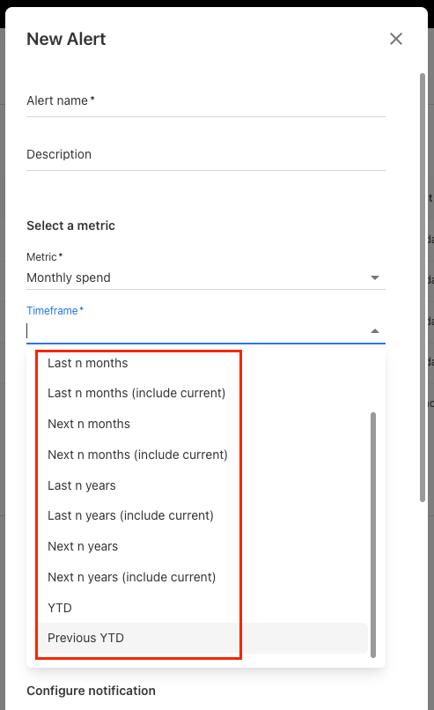Focus the Timeframe text input
The image size is (434, 710).
[x=197, y=331]
